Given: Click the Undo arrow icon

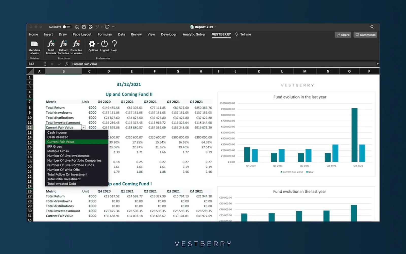Looking at the screenshot, I should coord(97,27).
